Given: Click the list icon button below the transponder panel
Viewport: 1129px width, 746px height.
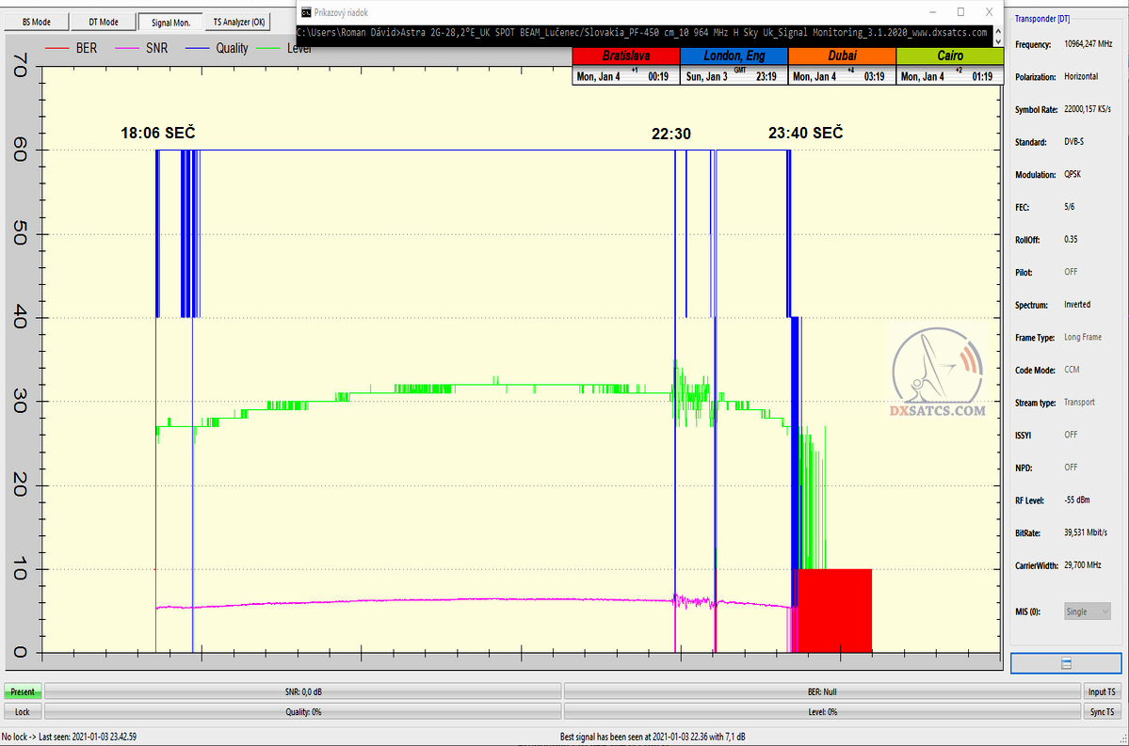Looking at the screenshot, I should (1066, 663).
